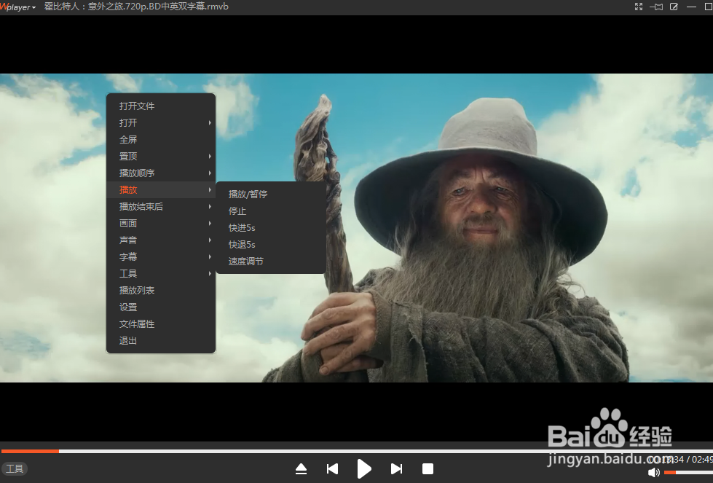Minimize the player window
Image resolution: width=713 pixels, height=483 pixels.
pos(691,7)
